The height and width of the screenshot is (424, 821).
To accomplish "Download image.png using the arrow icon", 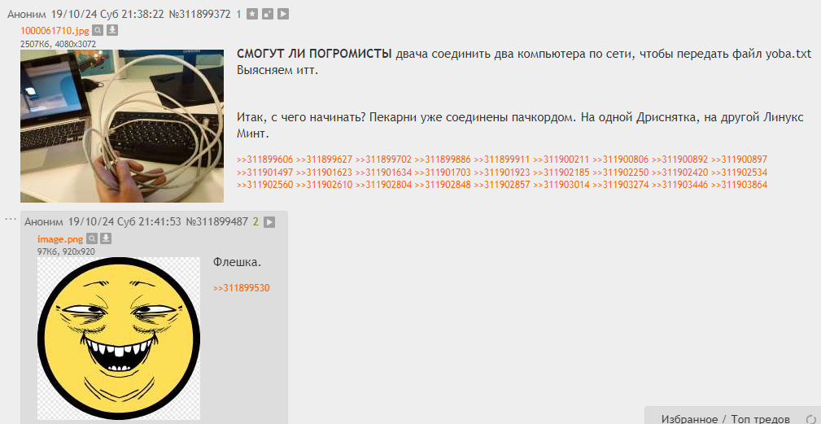I will point(106,238).
